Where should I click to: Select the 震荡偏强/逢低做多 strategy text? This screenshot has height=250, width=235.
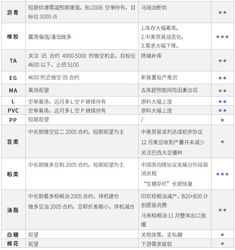pos(50,37)
